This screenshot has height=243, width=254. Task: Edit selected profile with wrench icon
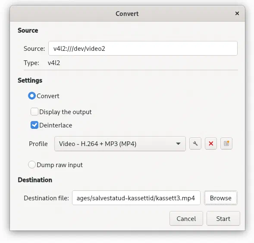click(x=195, y=143)
